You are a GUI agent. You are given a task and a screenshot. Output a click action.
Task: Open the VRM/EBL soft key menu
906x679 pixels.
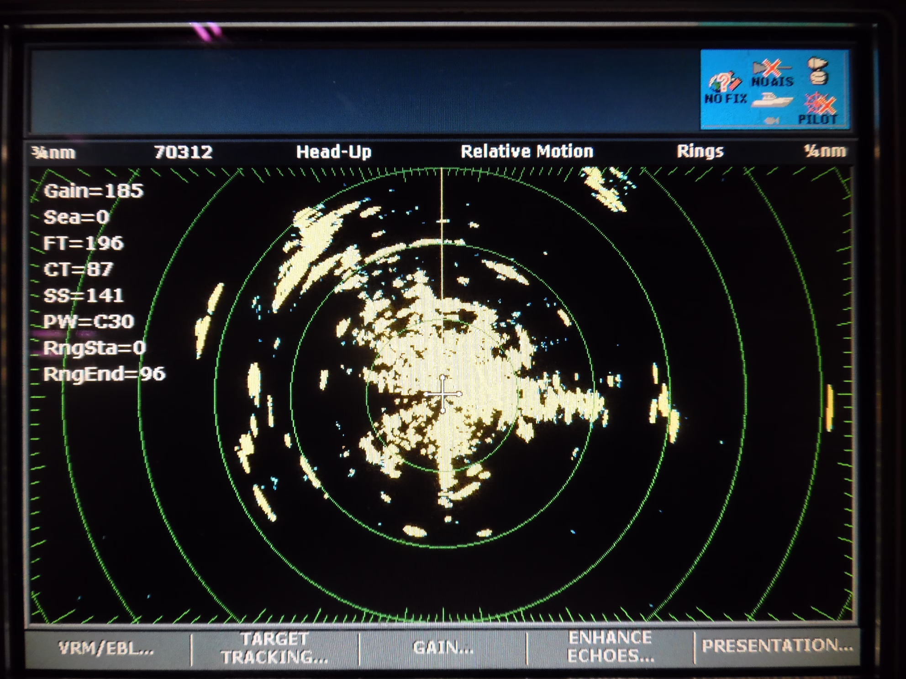[x=106, y=648]
